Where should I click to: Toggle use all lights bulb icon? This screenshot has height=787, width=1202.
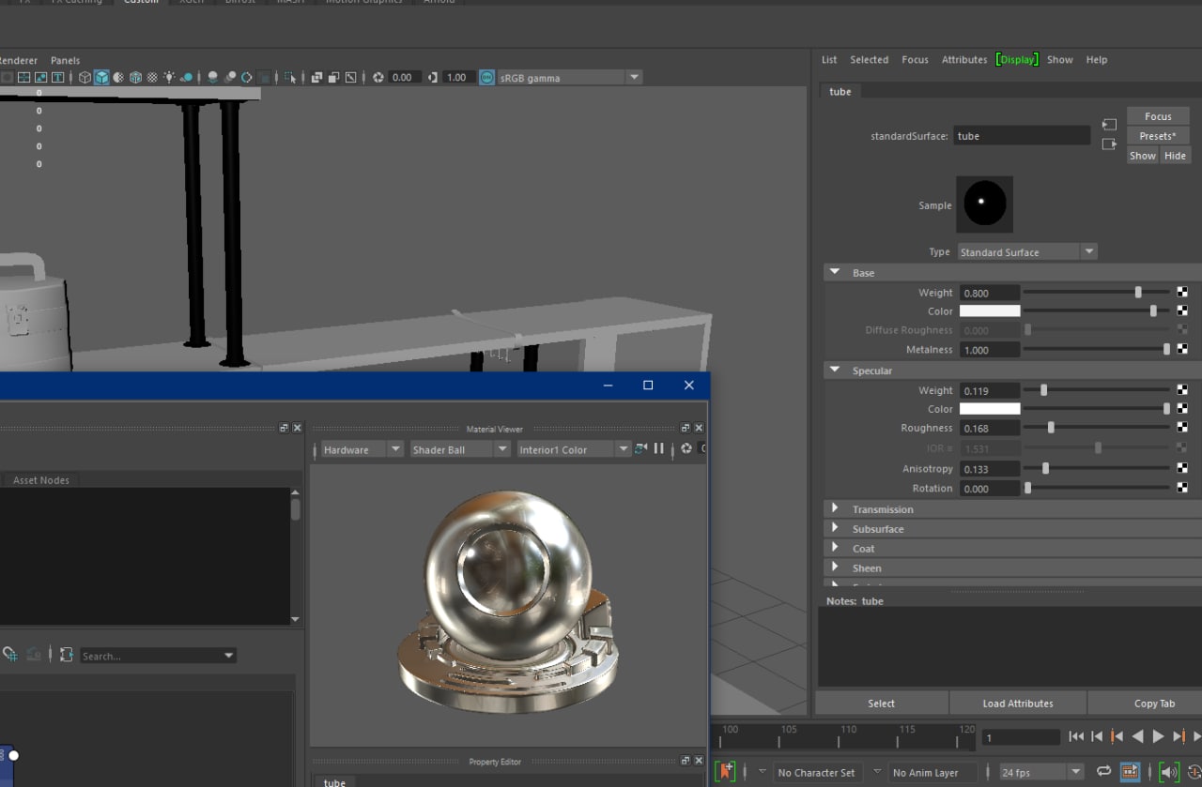(169, 78)
